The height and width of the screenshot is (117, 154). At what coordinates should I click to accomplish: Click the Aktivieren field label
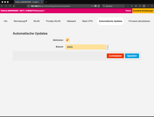58,40
